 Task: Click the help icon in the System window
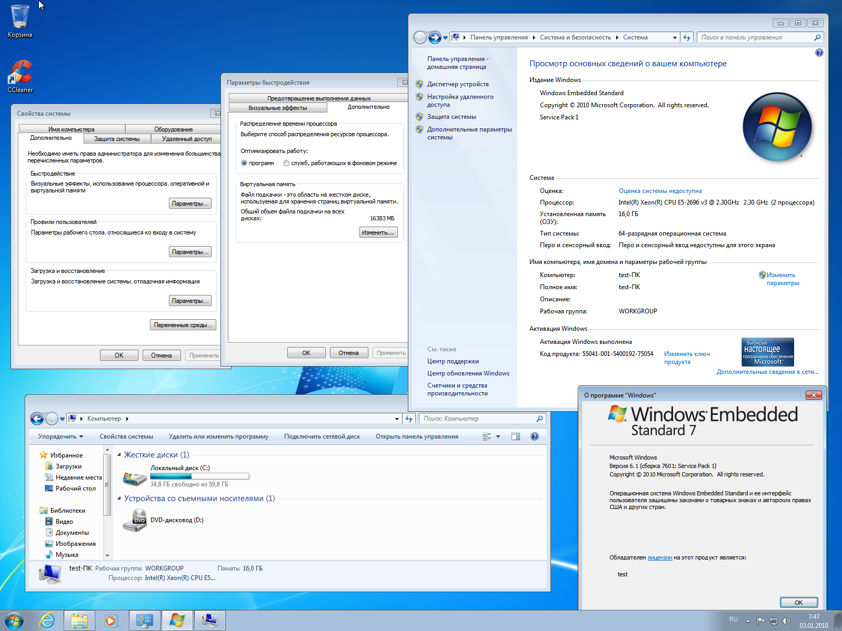coord(819,53)
